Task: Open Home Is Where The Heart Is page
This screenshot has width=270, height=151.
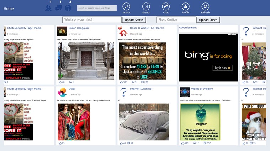Action: (x=147, y=28)
